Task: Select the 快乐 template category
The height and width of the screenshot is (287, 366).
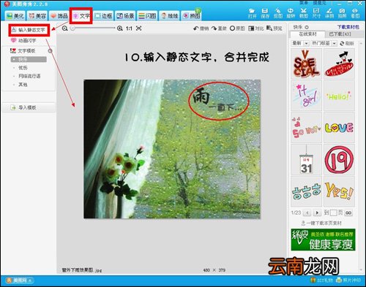Action: pos(29,59)
